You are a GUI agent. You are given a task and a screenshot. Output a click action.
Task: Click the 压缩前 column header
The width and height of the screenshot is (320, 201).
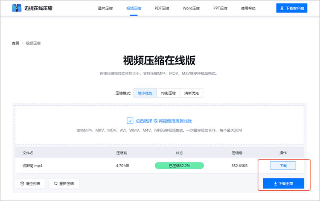pyautogui.click(x=122, y=153)
